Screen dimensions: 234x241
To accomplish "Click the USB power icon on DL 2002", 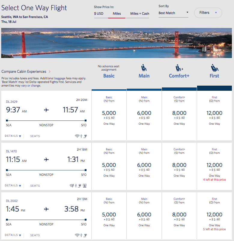I will pos(81,235).
